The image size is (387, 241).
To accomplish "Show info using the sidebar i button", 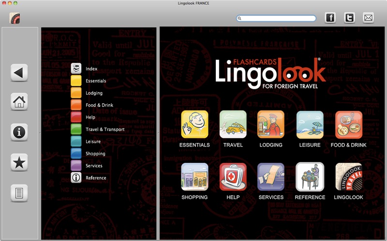I will [19, 132].
